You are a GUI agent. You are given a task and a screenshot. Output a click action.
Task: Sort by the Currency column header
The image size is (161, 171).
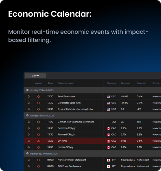tap(111, 83)
